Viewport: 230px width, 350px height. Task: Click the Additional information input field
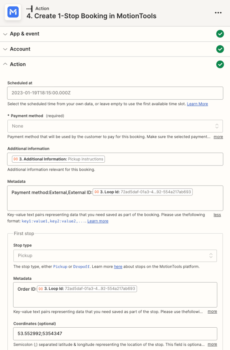[115, 159]
